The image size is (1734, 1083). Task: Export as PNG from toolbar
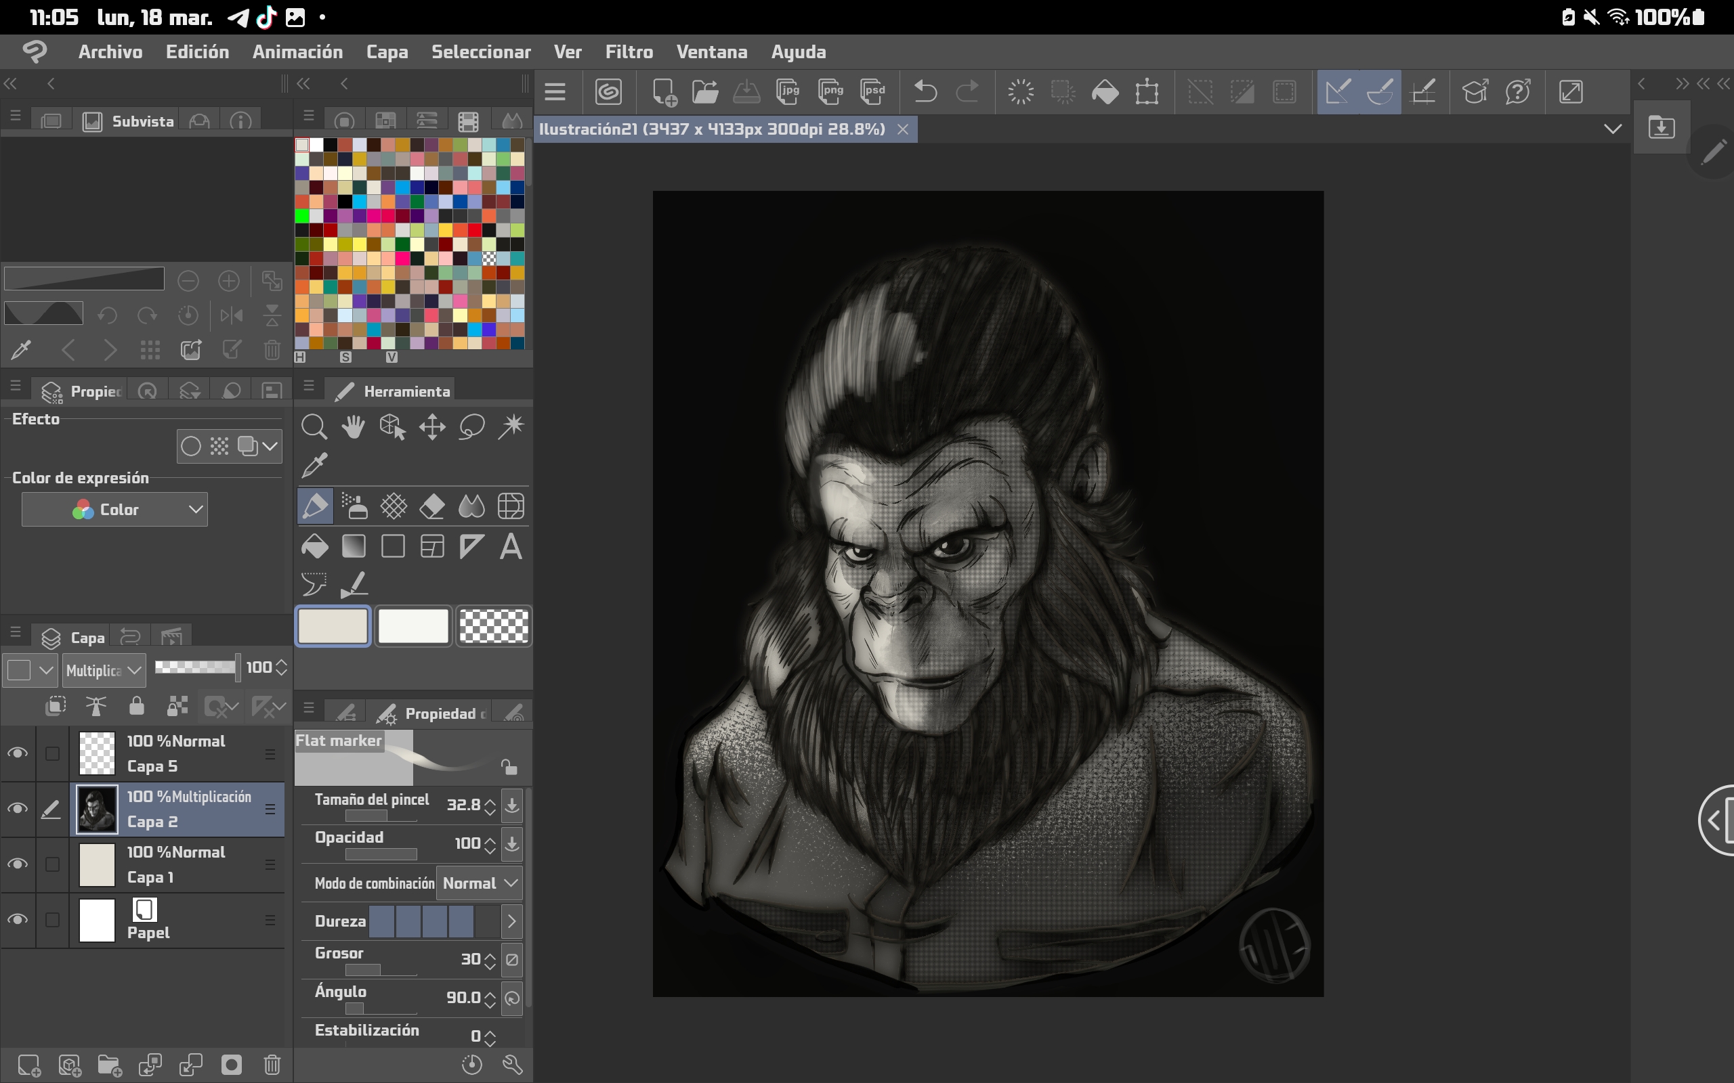click(x=830, y=91)
